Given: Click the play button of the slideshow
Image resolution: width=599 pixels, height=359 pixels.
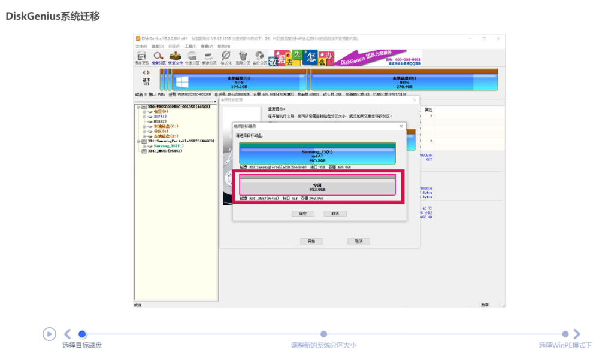Looking at the screenshot, I should pyautogui.click(x=49, y=334).
